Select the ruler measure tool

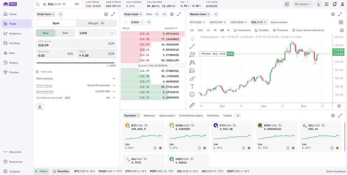pos(192,105)
